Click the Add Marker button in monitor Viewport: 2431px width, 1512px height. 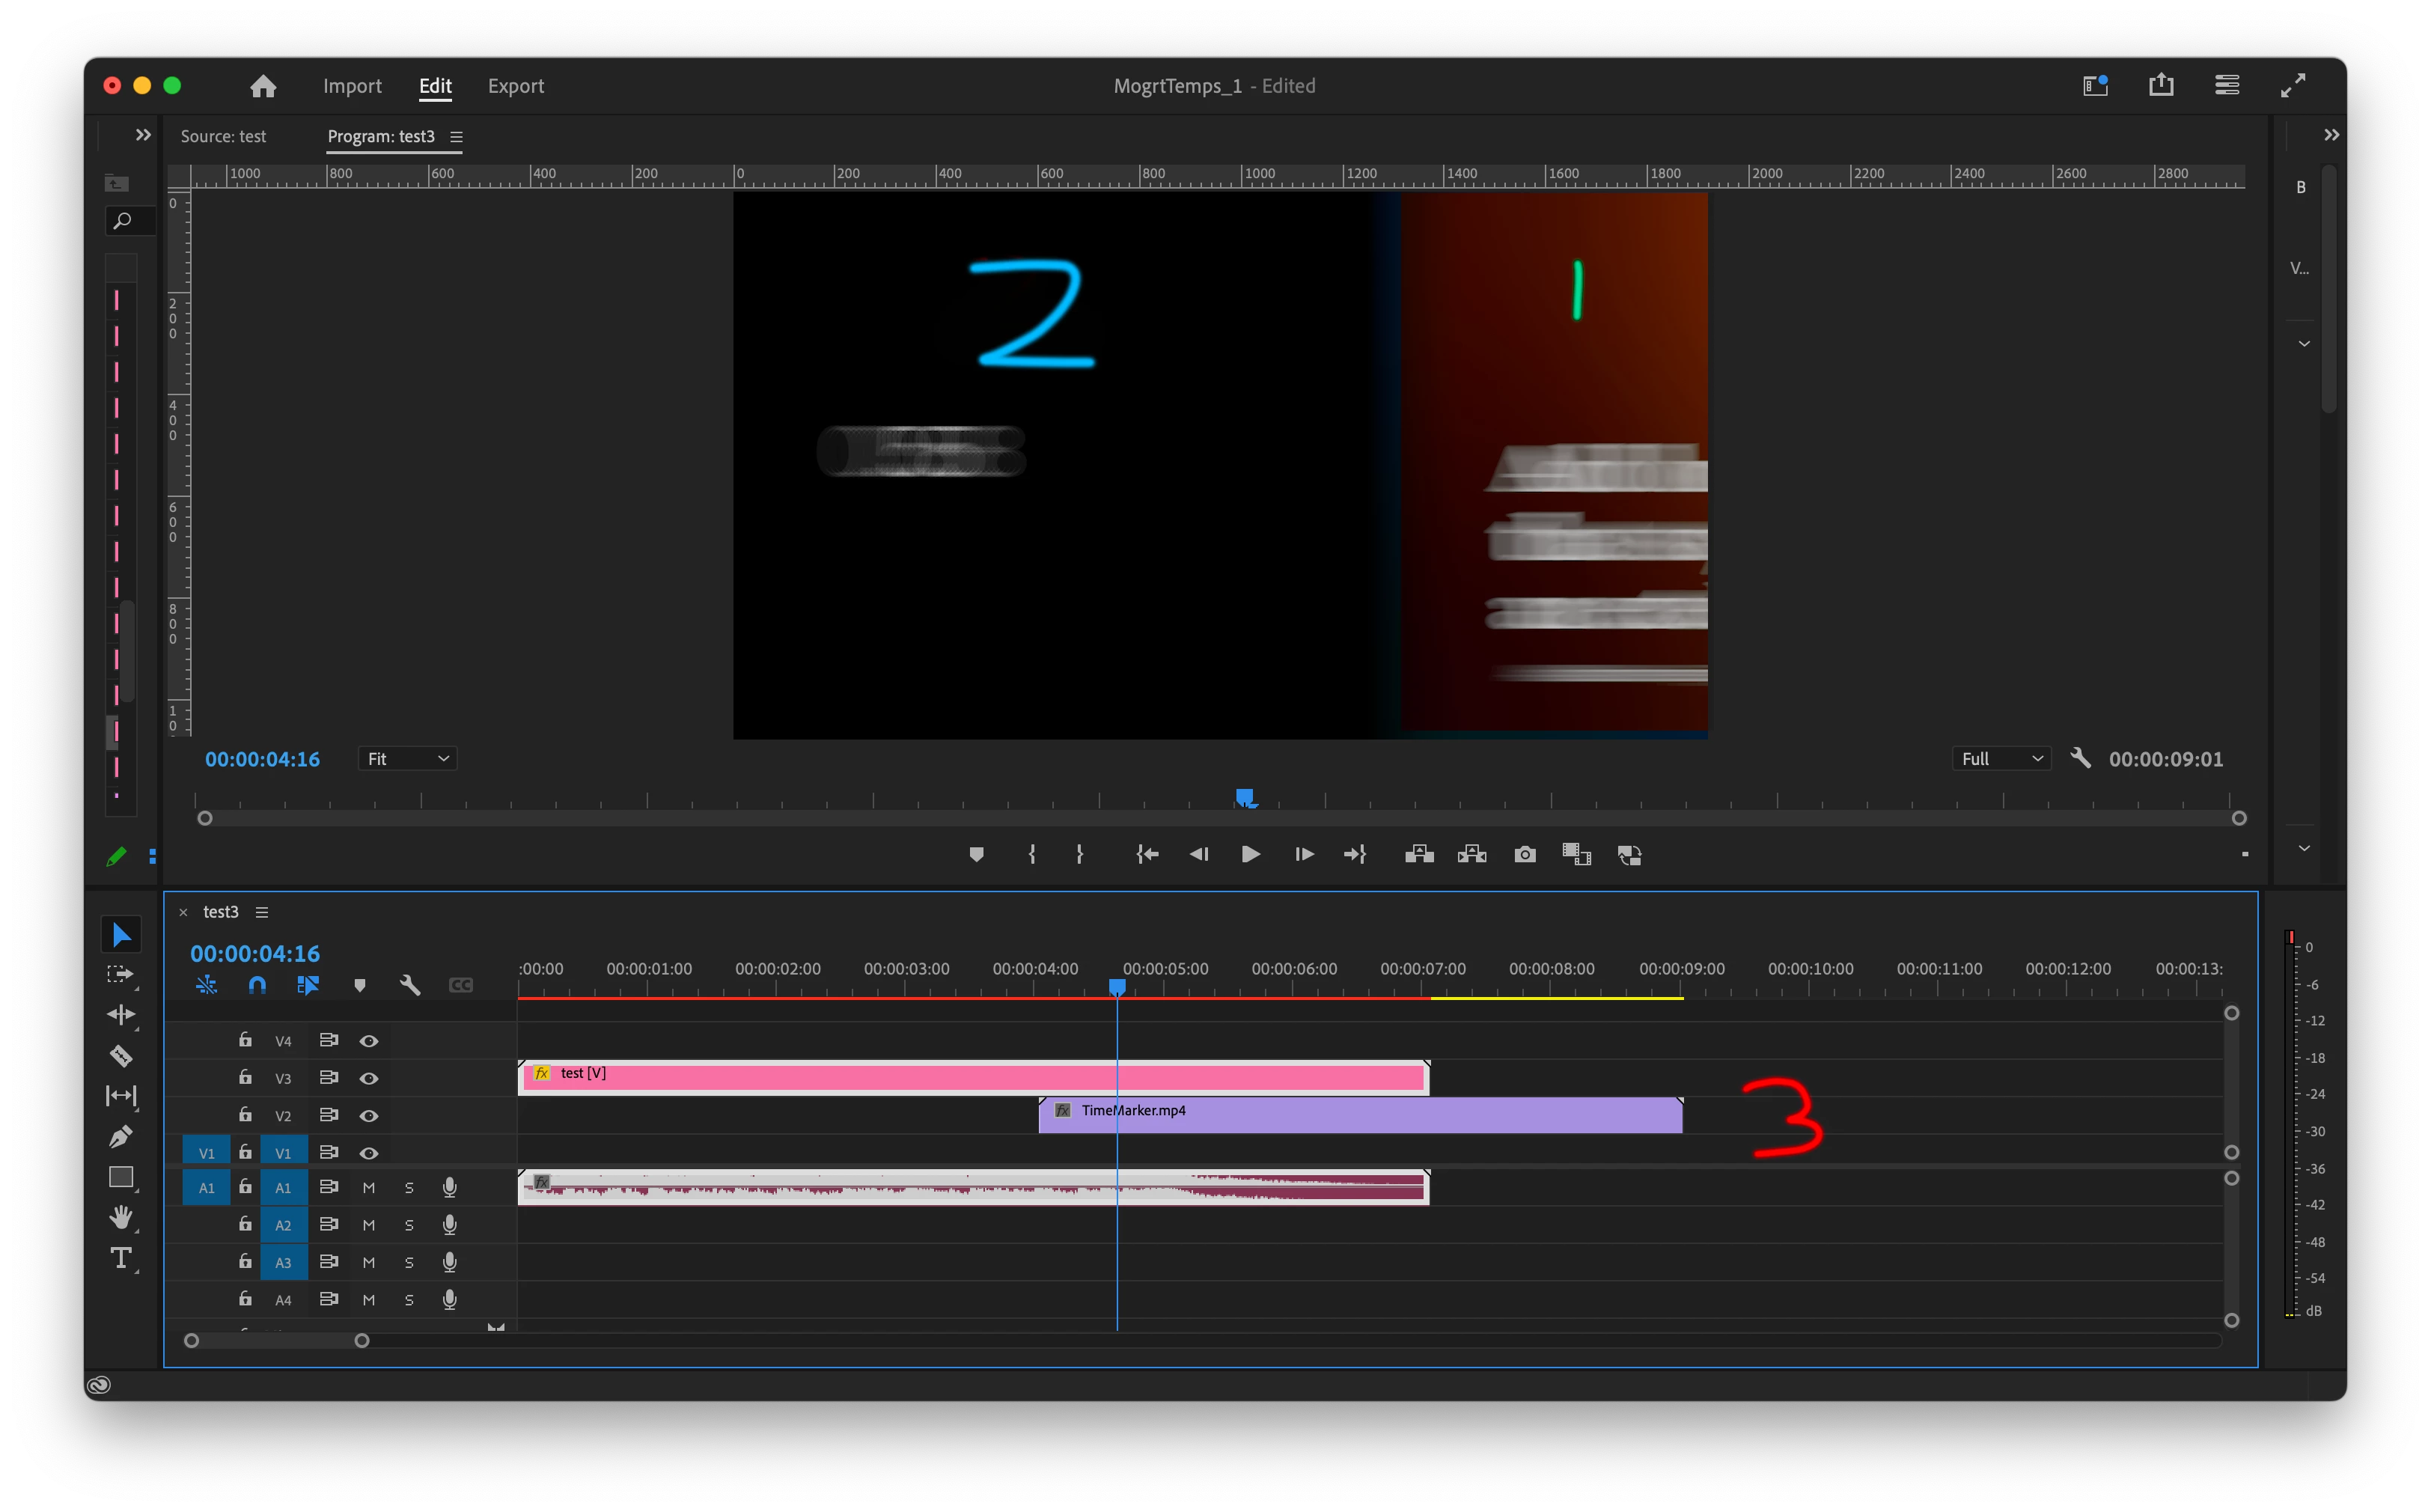(x=976, y=855)
